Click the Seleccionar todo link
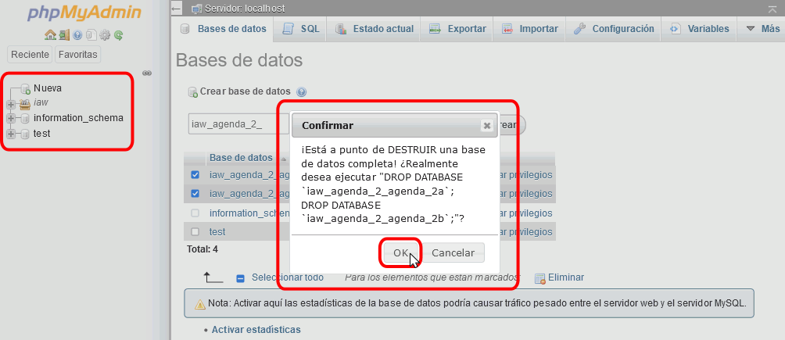This screenshot has height=340, width=785. point(288,277)
